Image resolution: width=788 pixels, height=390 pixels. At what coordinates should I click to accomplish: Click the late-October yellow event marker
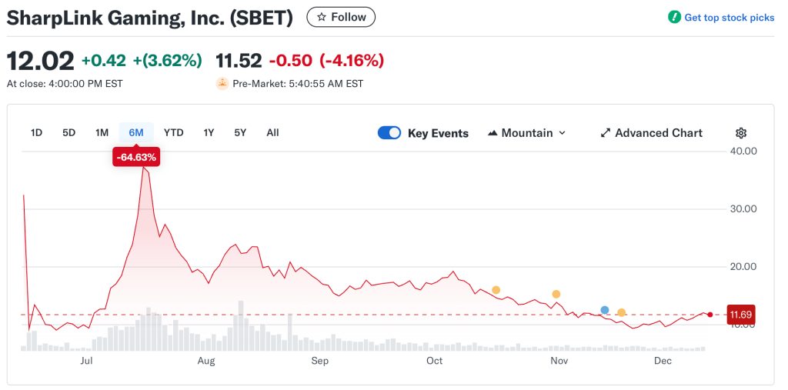[556, 294]
